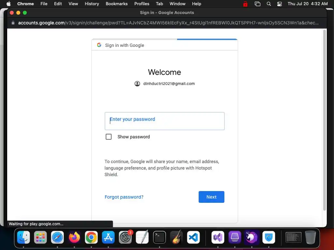Open Control Center icon
Image resolution: width=334 pixels, height=250 pixels.
[x=280, y=4]
